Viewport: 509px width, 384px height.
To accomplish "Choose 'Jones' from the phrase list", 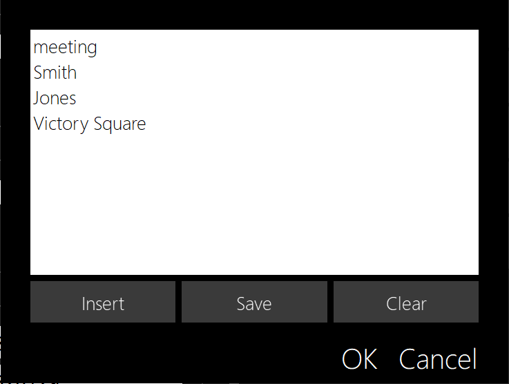I will pos(55,99).
